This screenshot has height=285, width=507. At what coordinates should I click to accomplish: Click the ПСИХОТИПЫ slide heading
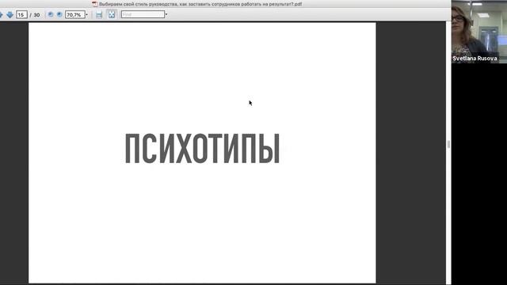203,149
